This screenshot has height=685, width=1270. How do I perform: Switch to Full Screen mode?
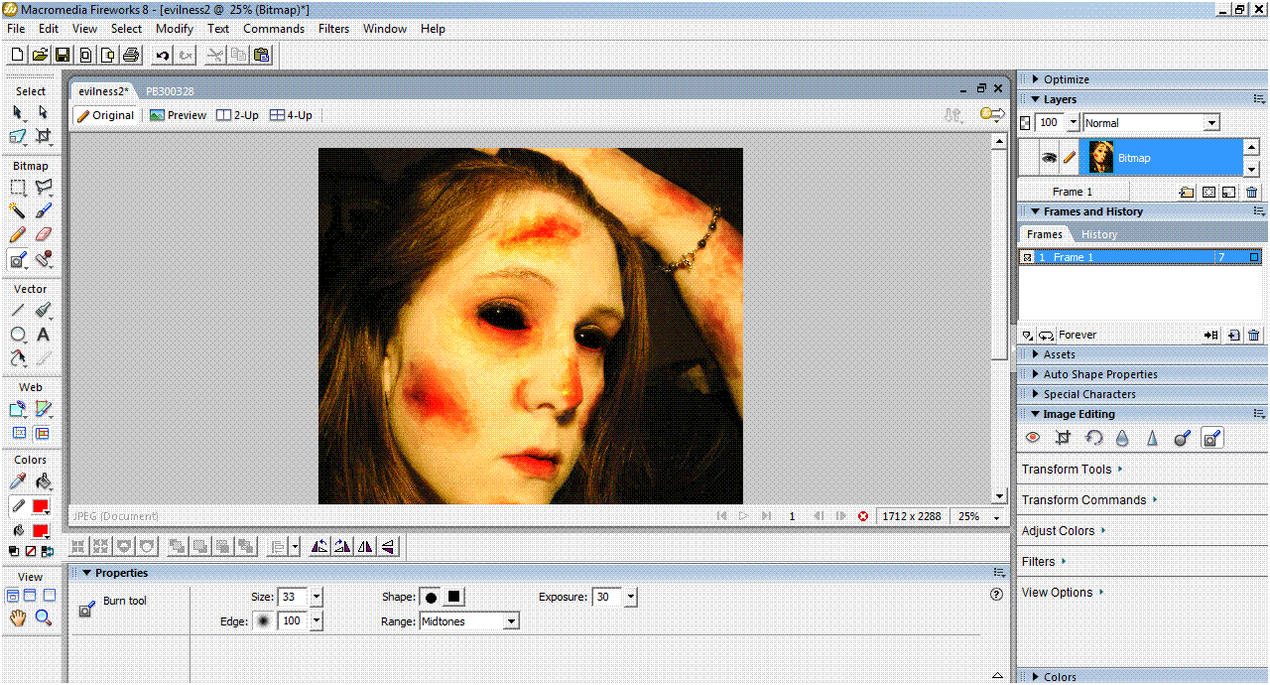pos(49,596)
